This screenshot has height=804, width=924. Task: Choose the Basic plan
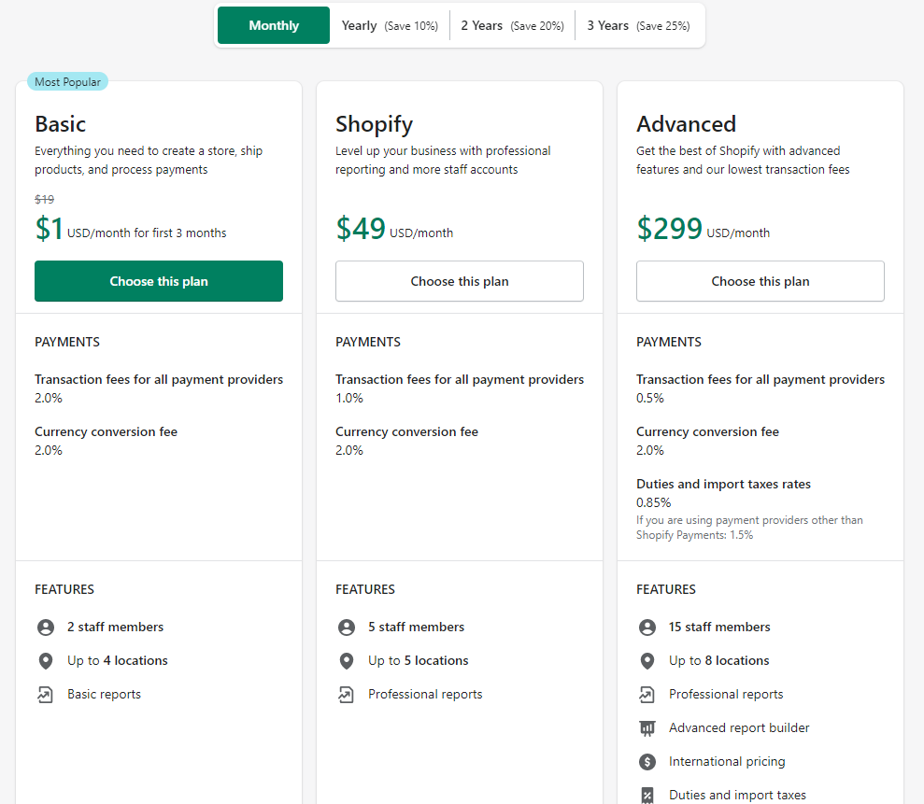click(x=159, y=281)
